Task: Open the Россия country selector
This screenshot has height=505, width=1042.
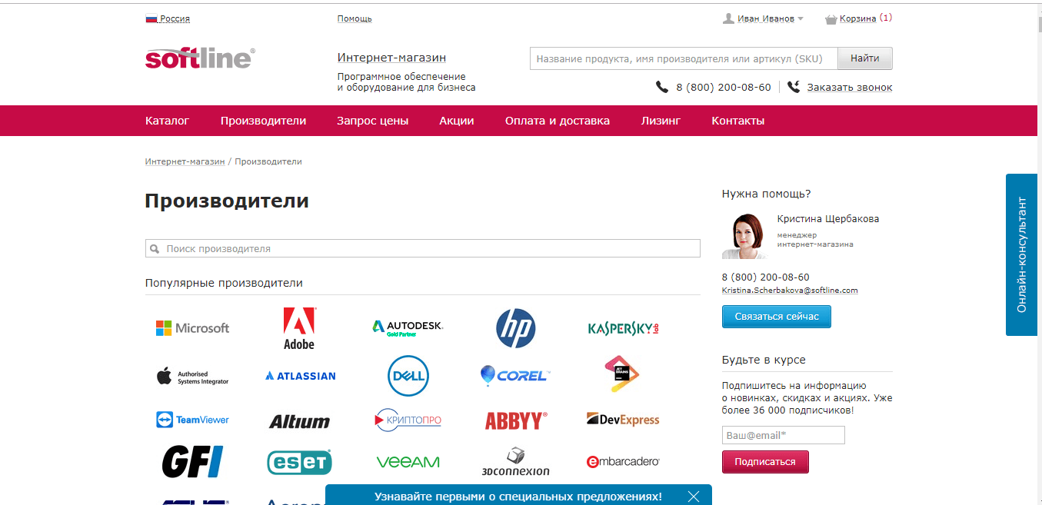Action: (168, 18)
